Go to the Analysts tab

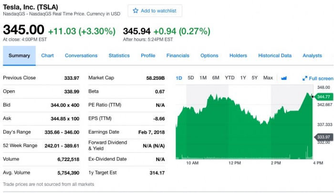(x=312, y=56)
